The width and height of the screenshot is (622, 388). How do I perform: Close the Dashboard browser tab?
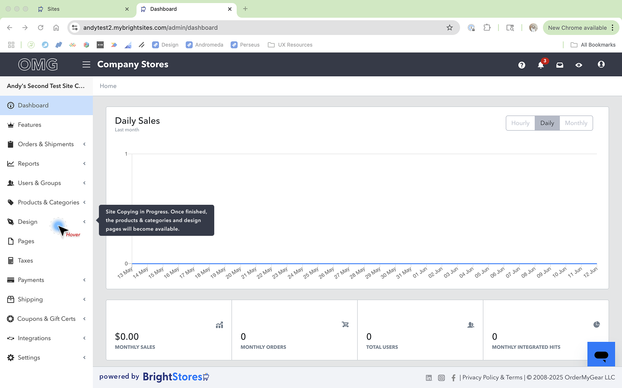coord(230,9)
